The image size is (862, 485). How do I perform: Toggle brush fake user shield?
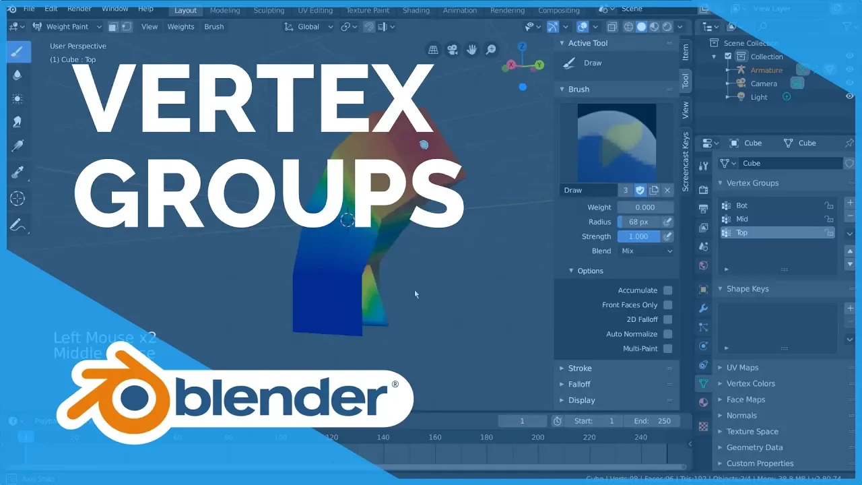(640, 191)
